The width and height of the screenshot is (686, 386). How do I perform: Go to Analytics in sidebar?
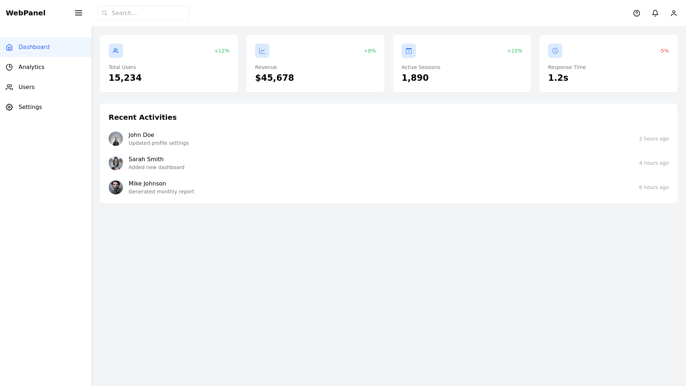(x=31, y=67)
